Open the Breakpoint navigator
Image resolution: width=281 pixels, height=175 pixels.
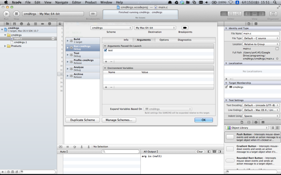point(43,24)
